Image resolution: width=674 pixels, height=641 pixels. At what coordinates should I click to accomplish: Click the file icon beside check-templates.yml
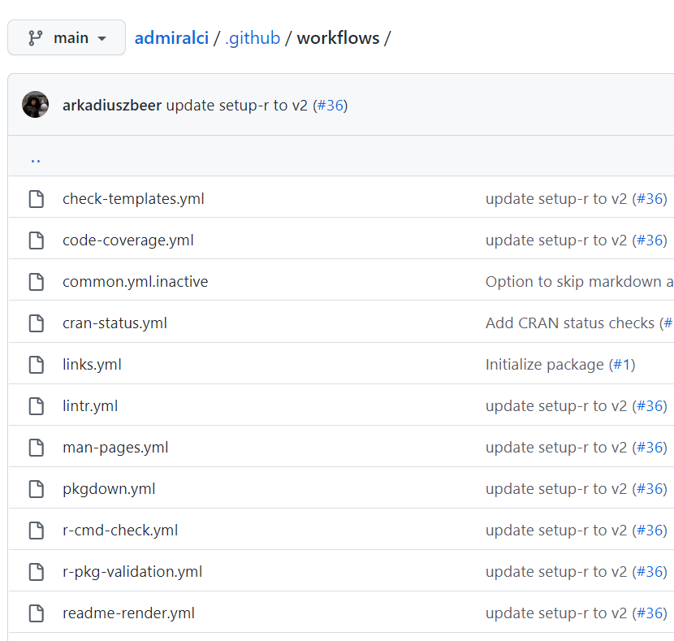(x=37, y=199)
